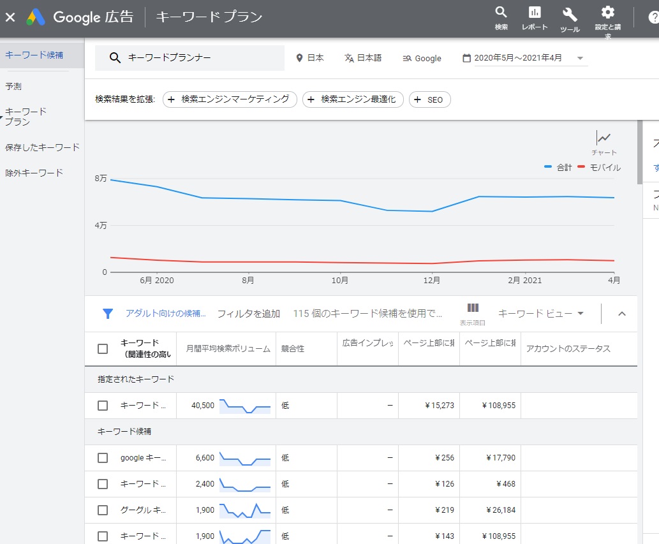Open the Settings and Billing gear icon
The height and width of the screenshot is (544, 659).
click(x=607, y=13)
